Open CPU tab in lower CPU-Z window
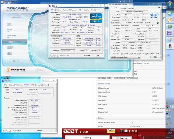Viewport: 174px width, 139px height. click(x=5, y=85)
